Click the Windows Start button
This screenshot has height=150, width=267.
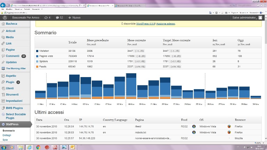3,147
